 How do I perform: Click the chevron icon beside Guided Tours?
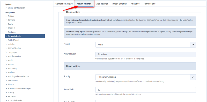(x=6, y=40)
